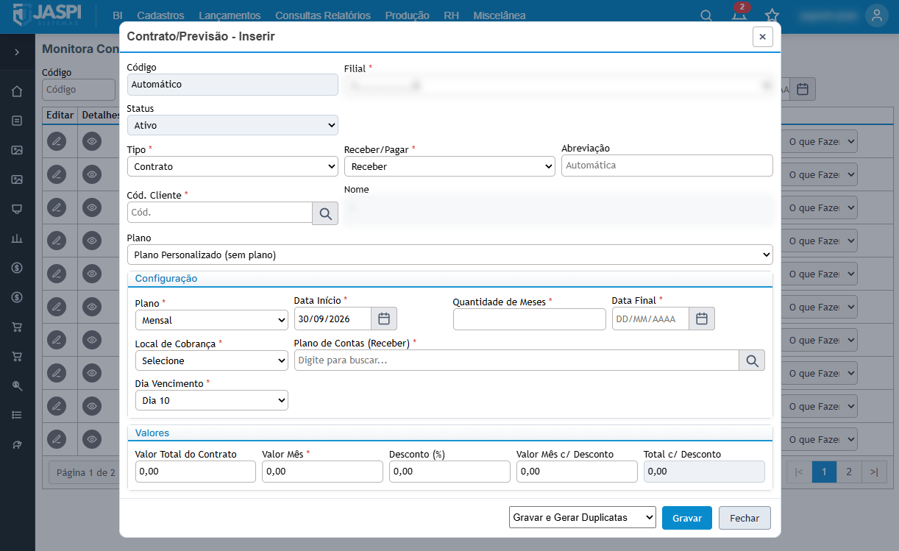Open the Produção menu
Viewport: 899px width, 551px height.
[407, 15]
